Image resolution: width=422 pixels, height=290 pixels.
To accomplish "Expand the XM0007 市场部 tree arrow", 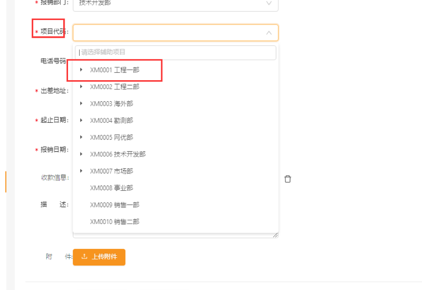I will pos(81,171).
